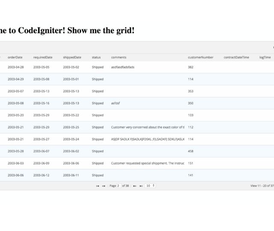This screenshot has height=231, width=274.
Task: Click the CodeIgniter page heading
Action: pos(67,30)
